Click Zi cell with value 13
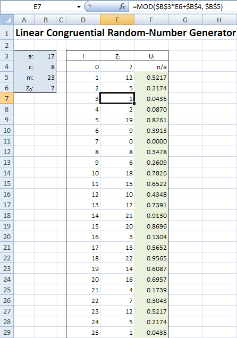 click(x=117, y=248)
